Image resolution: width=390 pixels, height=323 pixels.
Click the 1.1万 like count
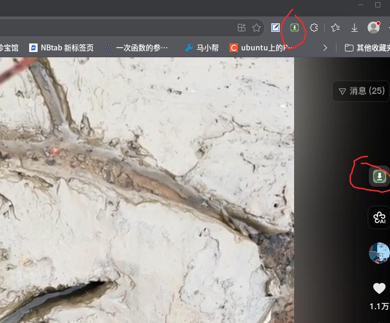(x=379, y=307)
